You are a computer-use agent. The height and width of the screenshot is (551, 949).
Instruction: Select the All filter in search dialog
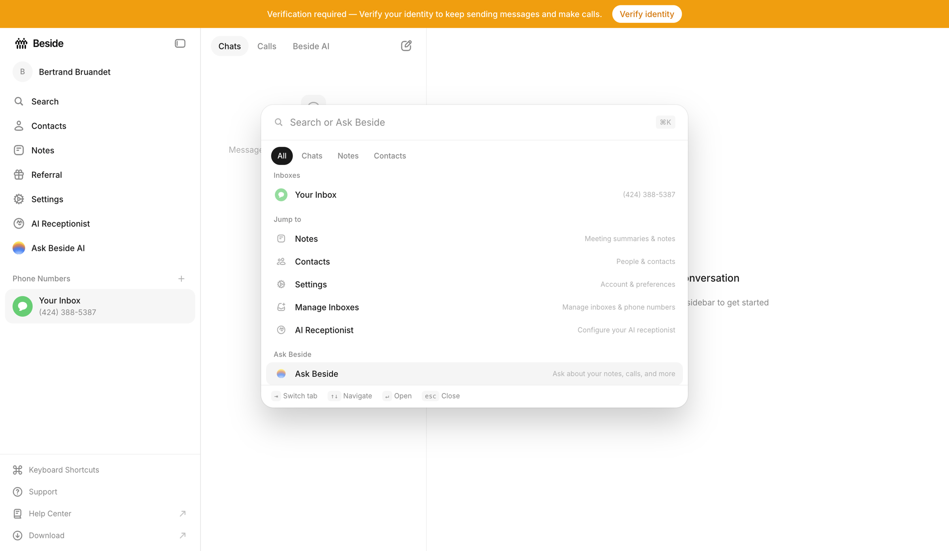[282, 156]
